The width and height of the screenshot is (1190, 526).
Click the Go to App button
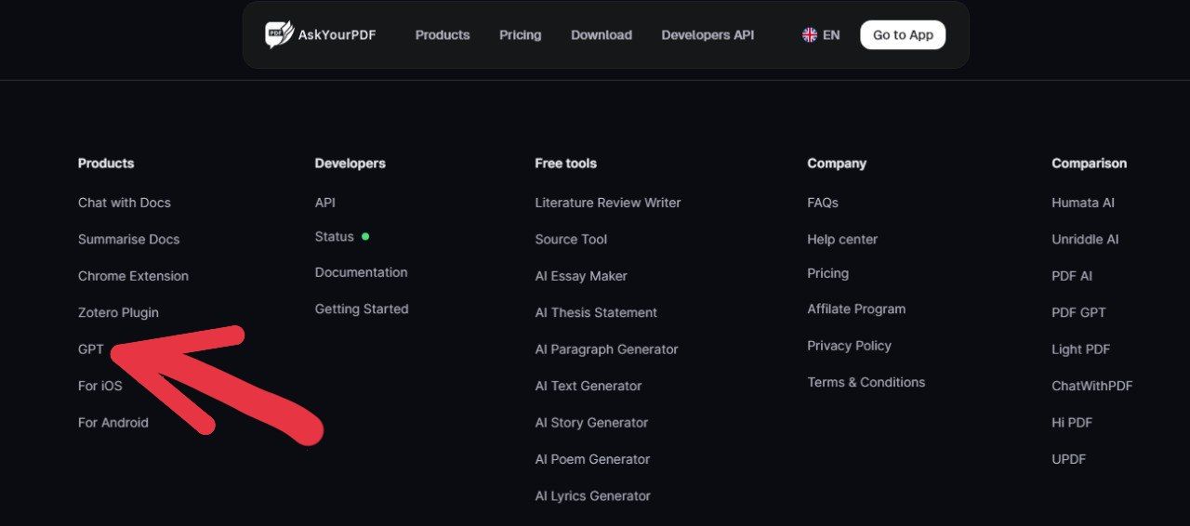903,34
